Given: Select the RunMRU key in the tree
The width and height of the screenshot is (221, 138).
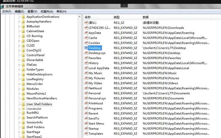Looking at the screenshot, I should coord(33,113).
